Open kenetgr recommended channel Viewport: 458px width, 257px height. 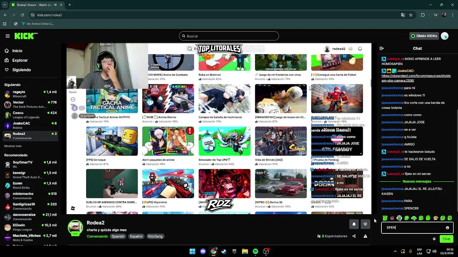30,175
